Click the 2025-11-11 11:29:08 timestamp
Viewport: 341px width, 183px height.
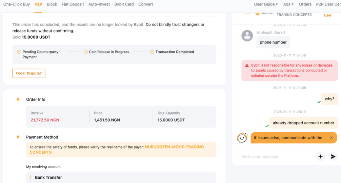coord(289,88)
